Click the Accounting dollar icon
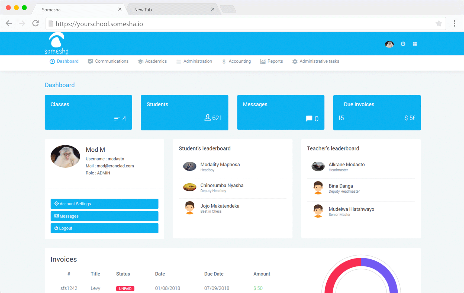 (x=224, y=62)
